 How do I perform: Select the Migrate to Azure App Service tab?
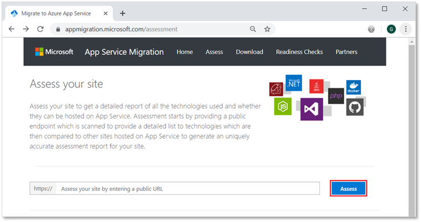tap(59, 13)
